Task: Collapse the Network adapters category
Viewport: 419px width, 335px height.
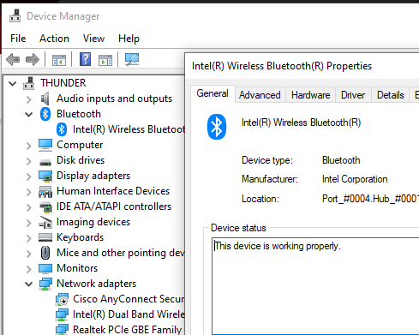Action: click(28, 284)
